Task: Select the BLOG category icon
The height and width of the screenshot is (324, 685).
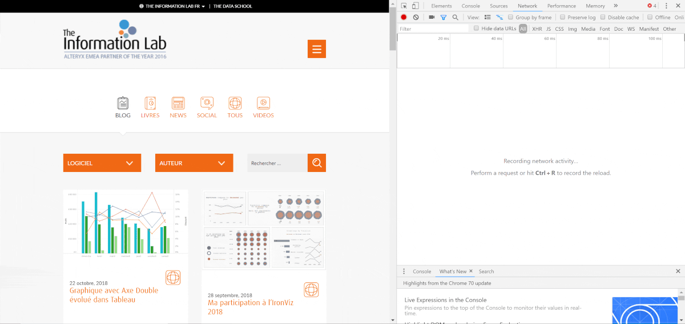Action: 123,103
